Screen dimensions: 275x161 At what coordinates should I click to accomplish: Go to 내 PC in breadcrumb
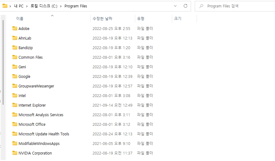[19, 6]
